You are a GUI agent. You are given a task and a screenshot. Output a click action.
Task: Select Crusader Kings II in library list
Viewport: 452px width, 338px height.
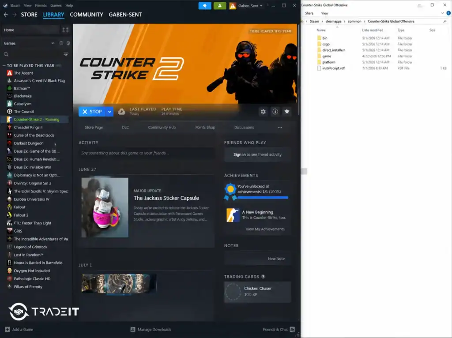[28, 128]
